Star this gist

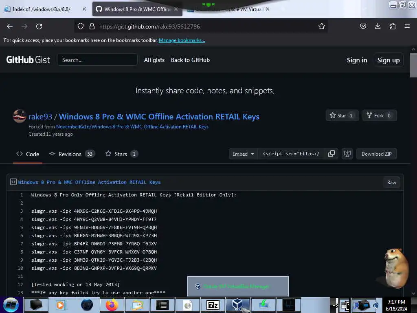(342, 115)
